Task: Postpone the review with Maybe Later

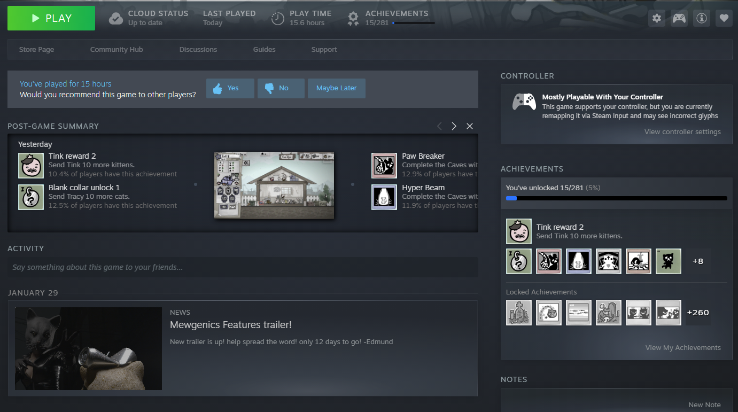Action: 337,88
